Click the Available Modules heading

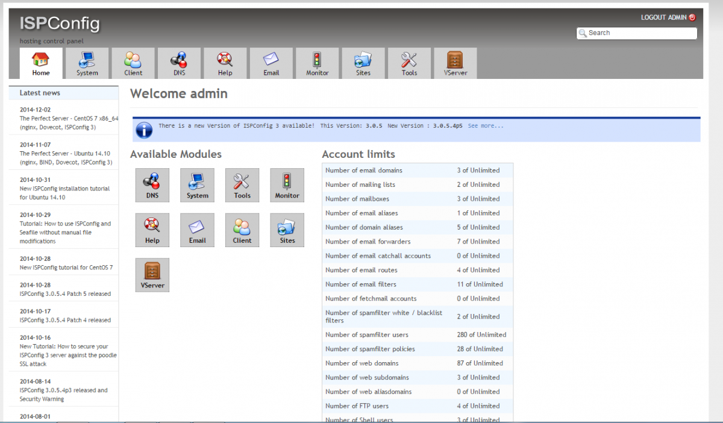[x=176, y=154]
